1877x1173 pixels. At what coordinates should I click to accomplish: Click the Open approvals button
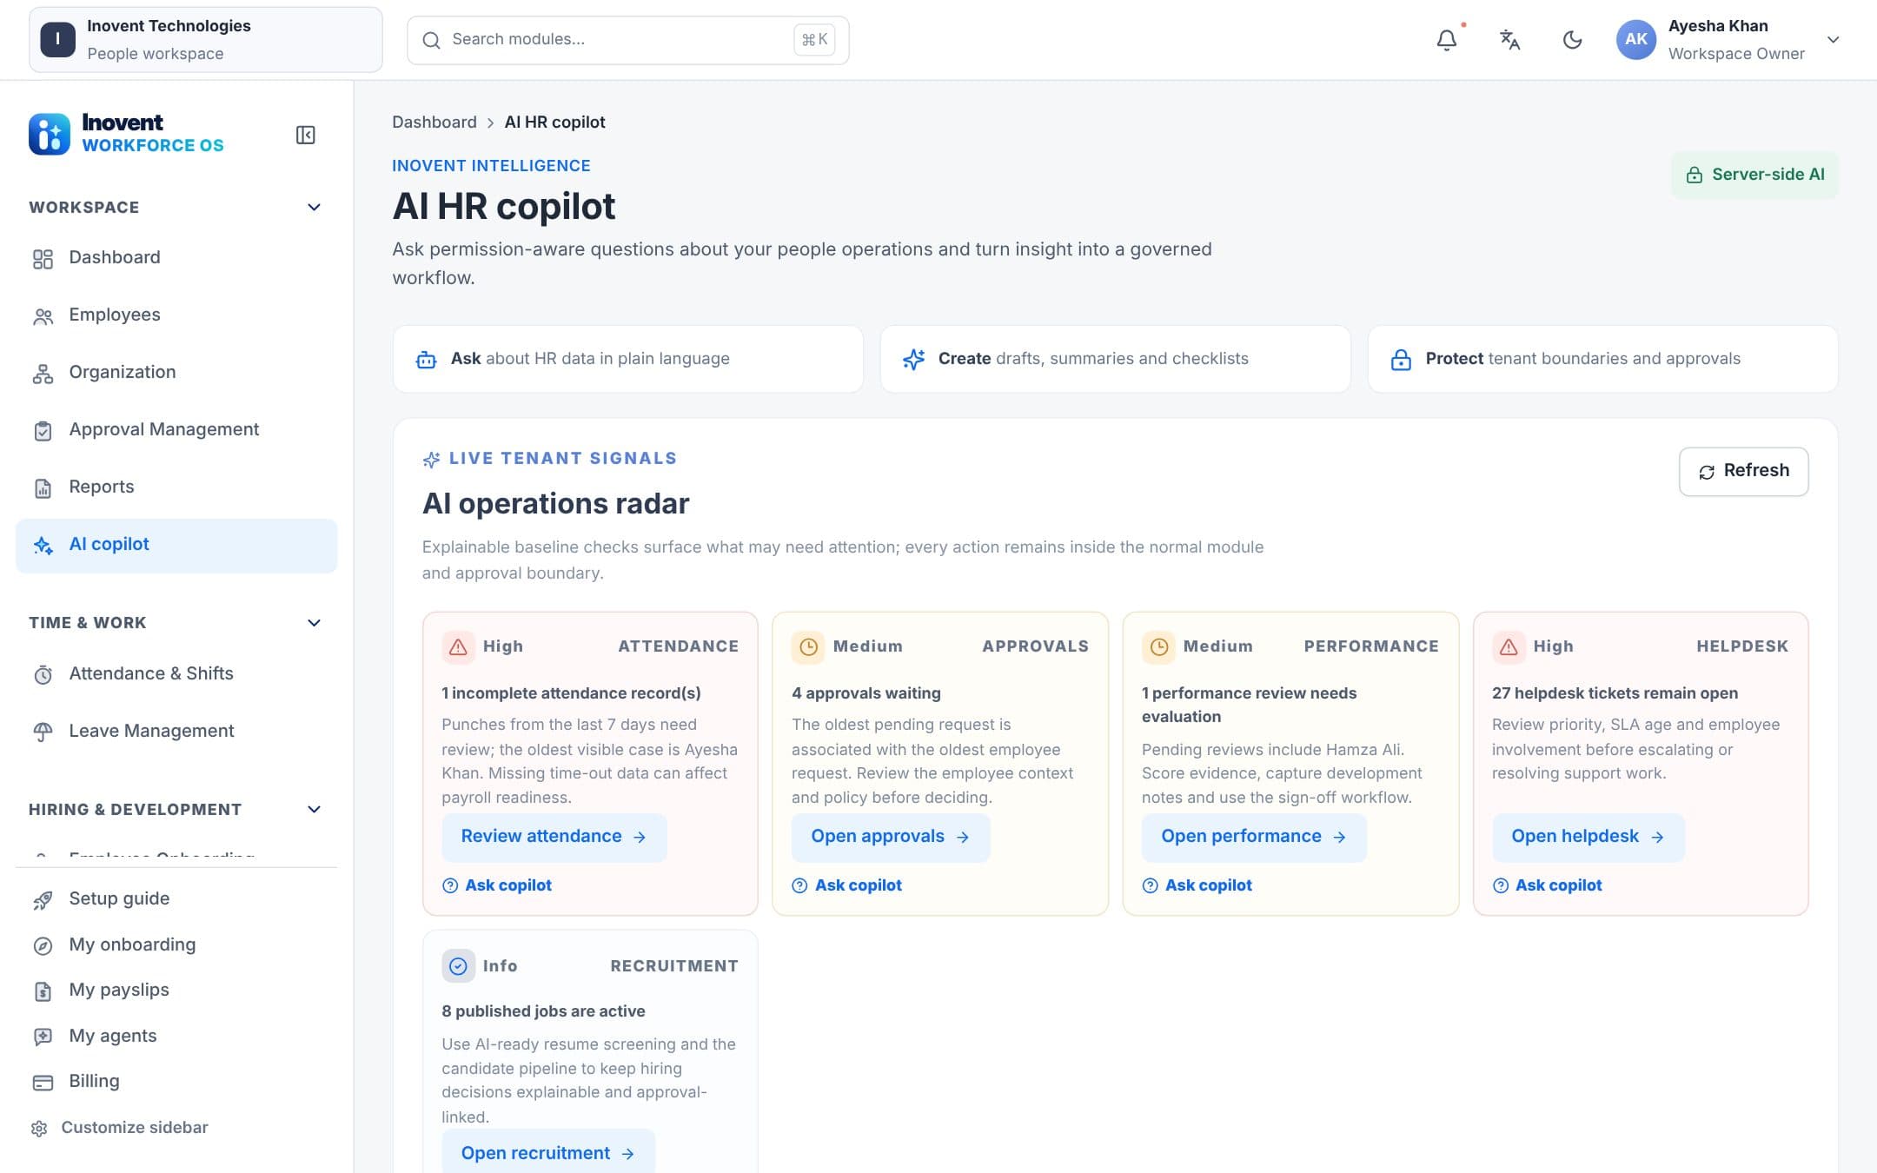click(891, 837)
